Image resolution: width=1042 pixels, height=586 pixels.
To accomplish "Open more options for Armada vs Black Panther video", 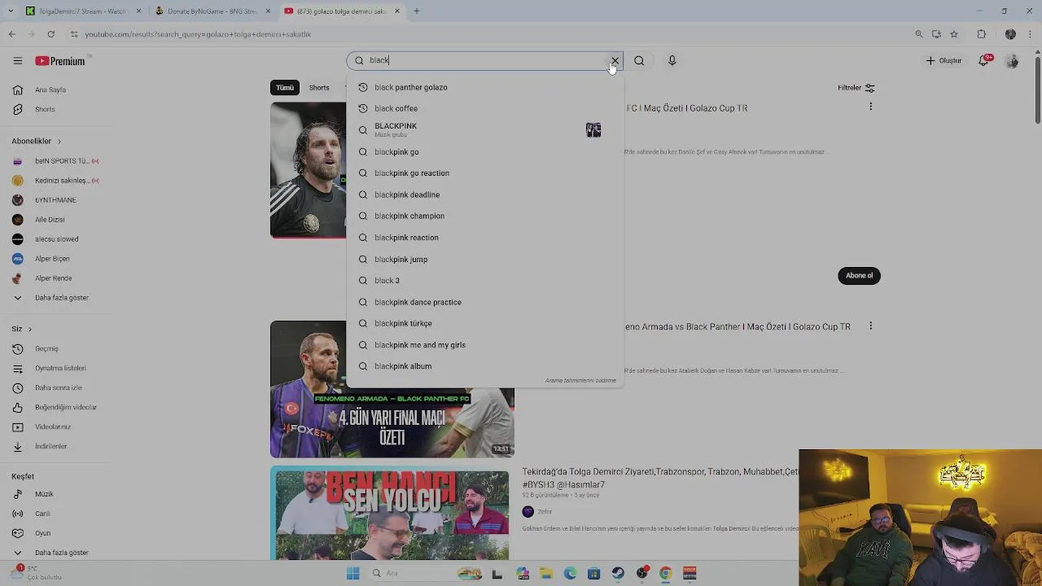I will click(x=870, y=326).
